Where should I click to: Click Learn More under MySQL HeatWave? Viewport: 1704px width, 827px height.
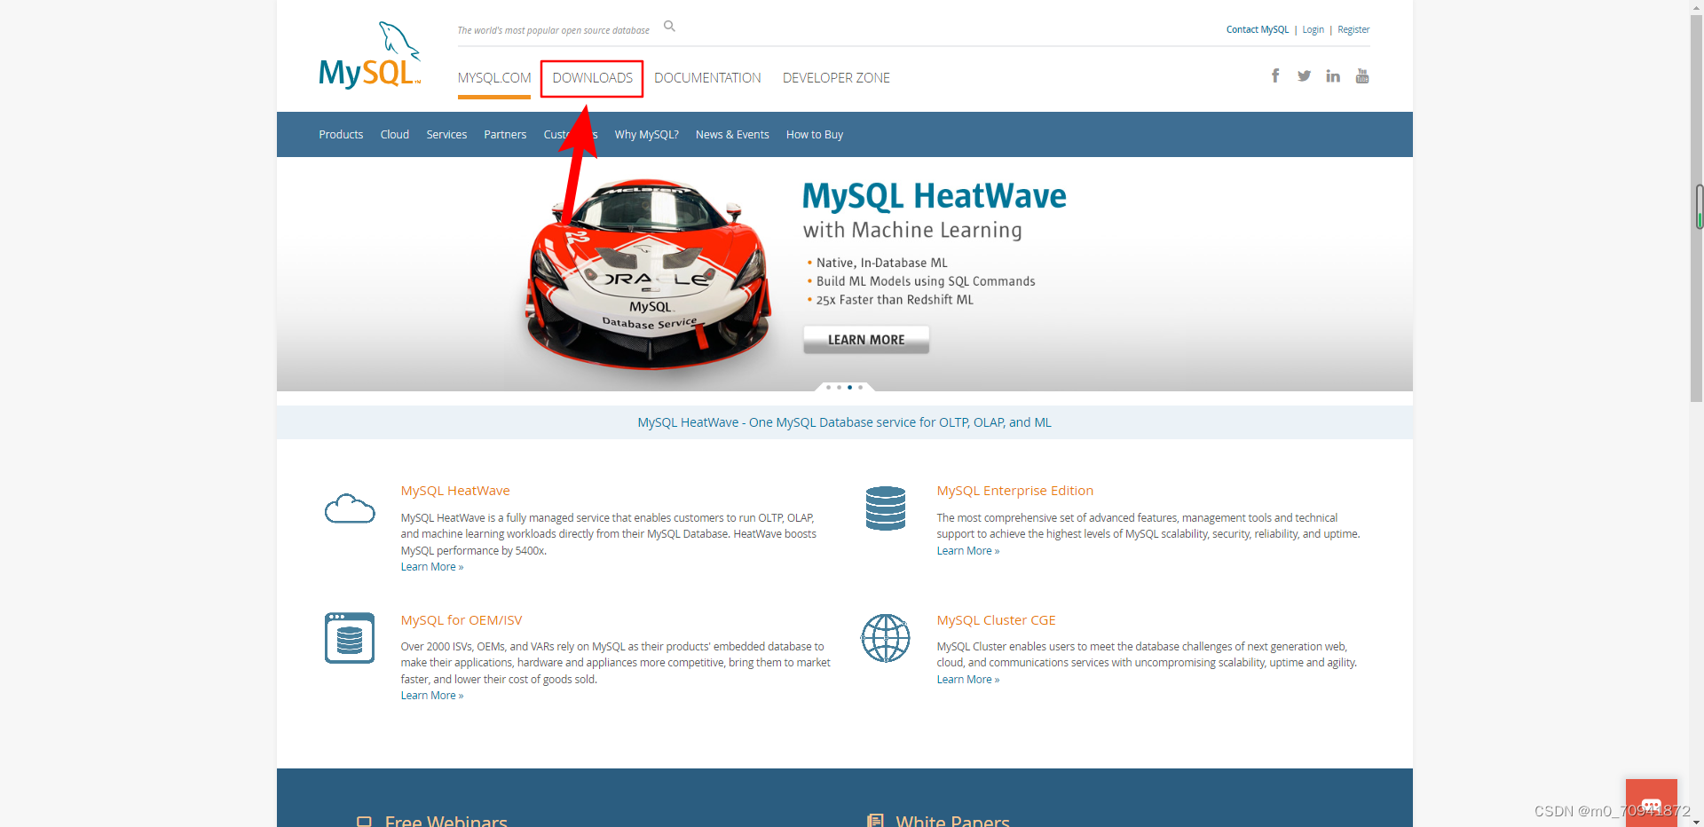point(432,567)
